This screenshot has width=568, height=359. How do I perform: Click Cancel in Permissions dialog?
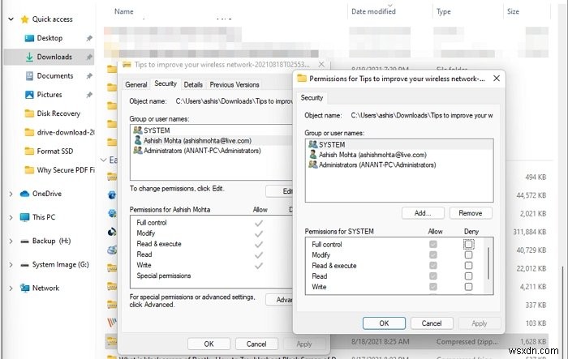(x=432, y=323)
